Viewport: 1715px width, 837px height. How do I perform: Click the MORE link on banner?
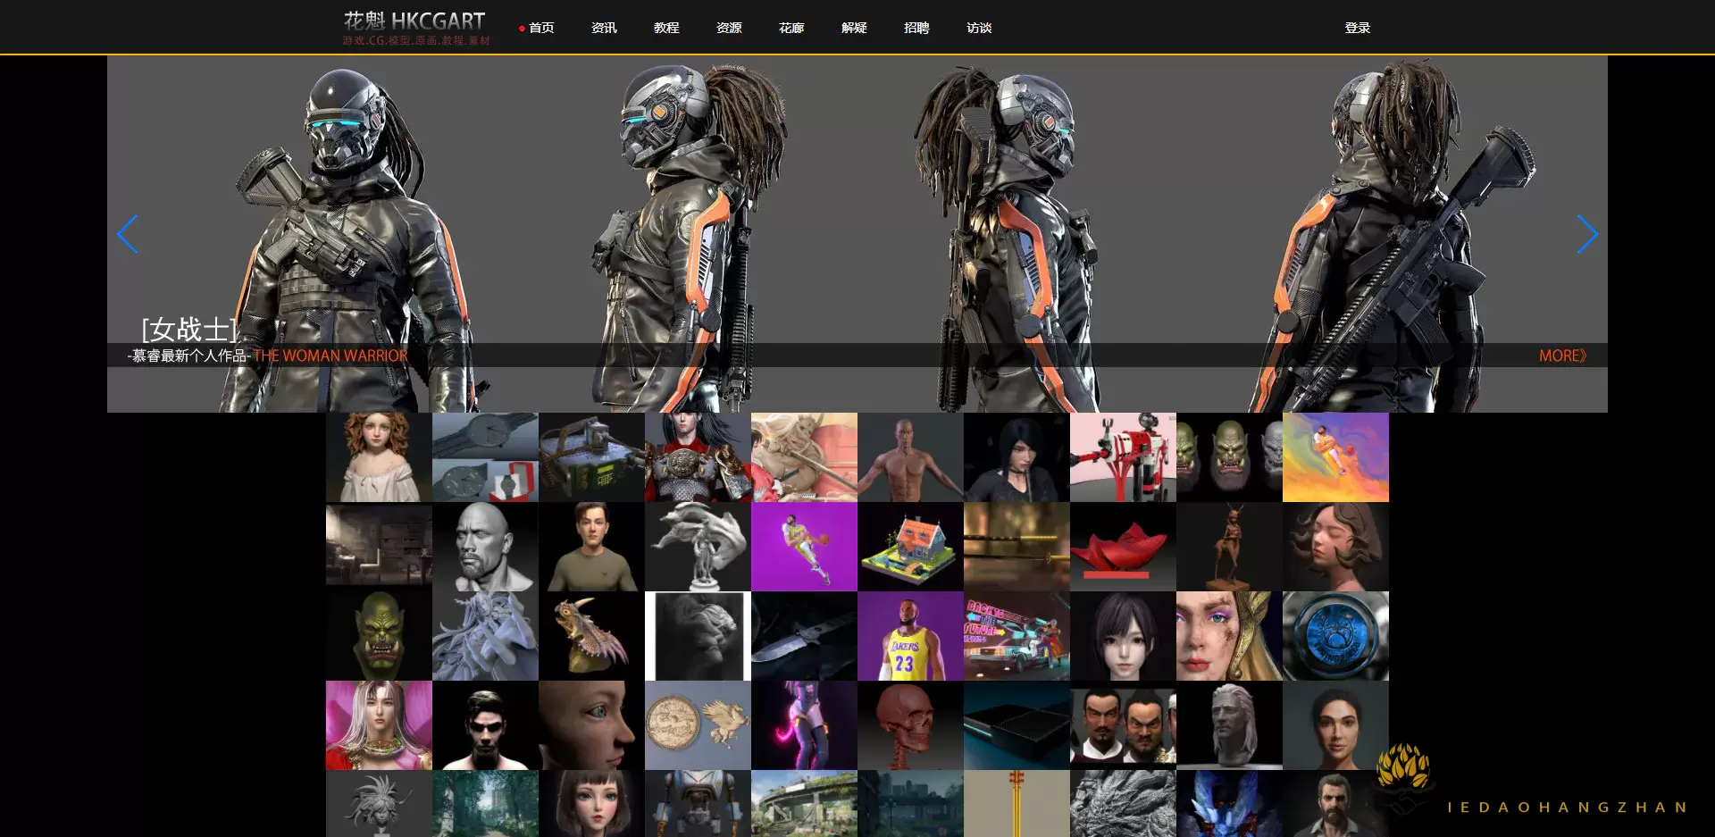click(x=1561, y=356)
